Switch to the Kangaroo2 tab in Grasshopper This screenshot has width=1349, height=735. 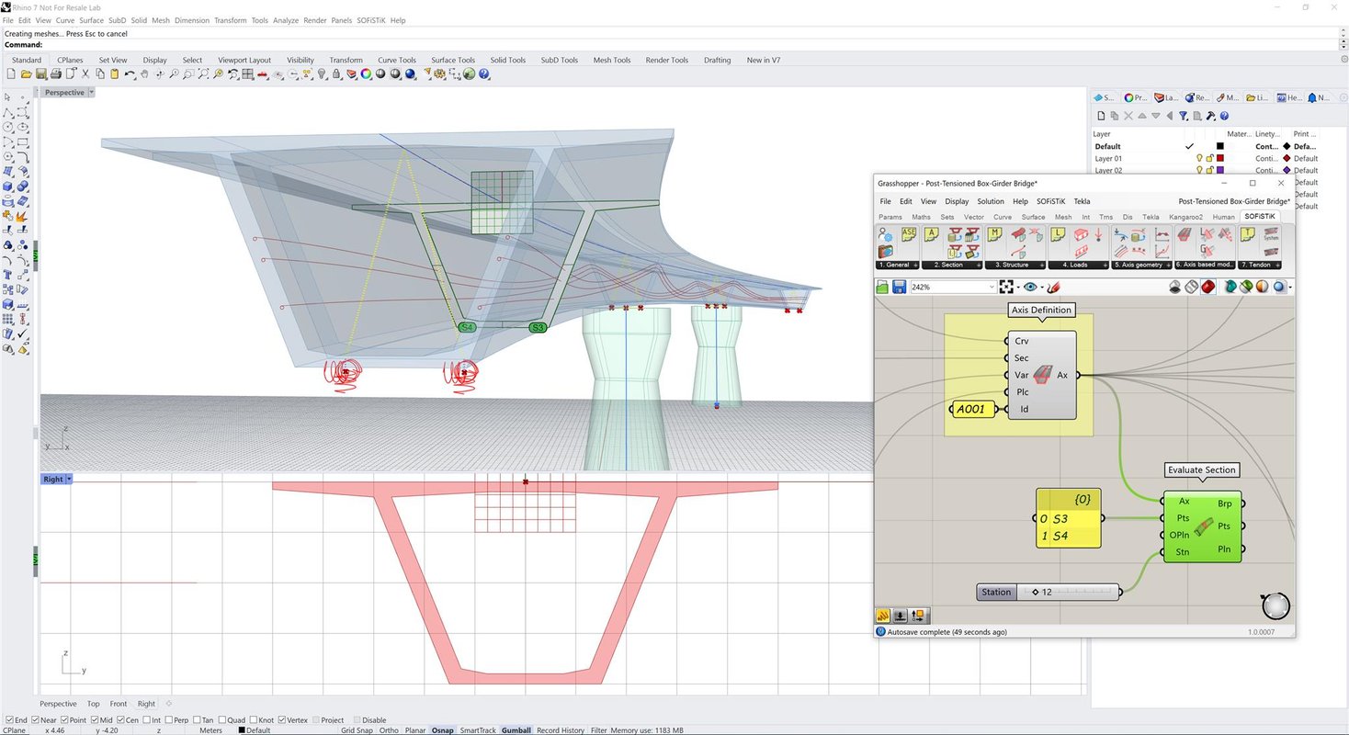(x=1185, y=217)
